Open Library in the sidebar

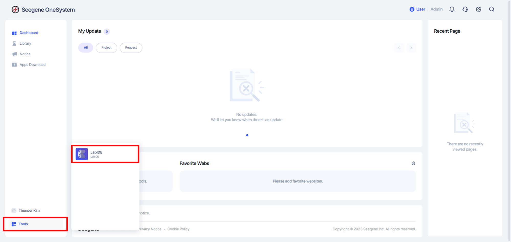pyautogui.click(x=25, y=44)
